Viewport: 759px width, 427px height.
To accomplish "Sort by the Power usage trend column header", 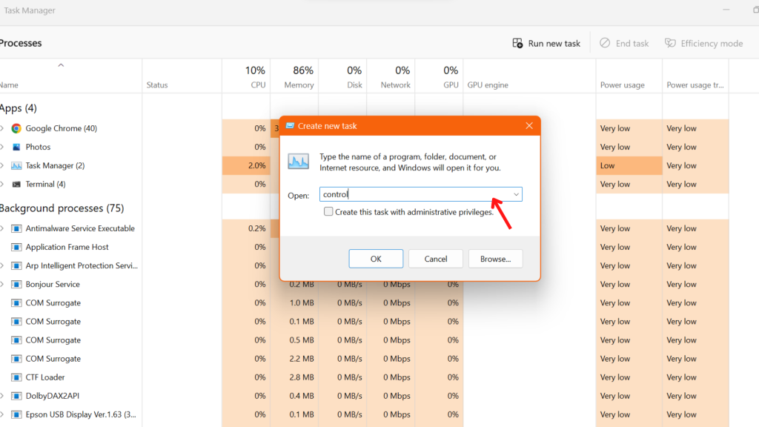I will 695,76.
